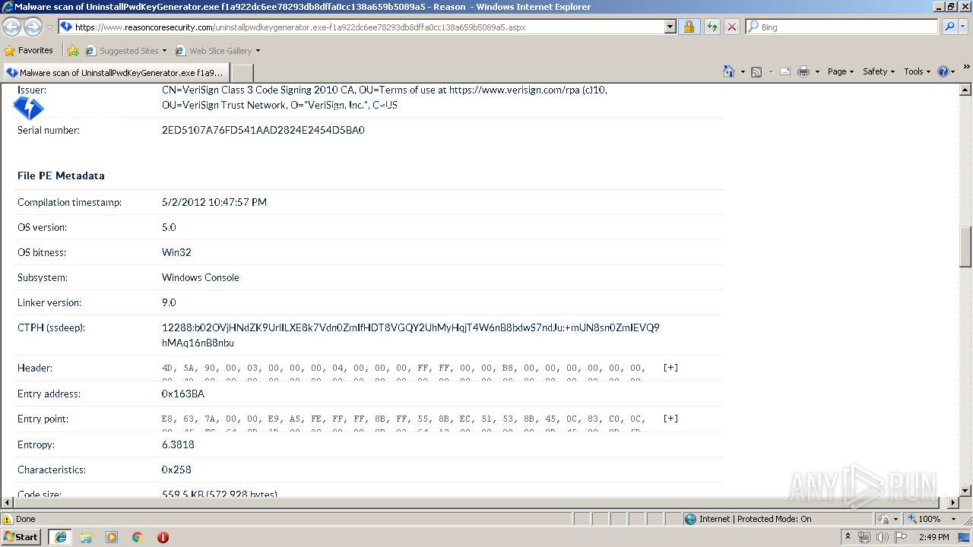Expand the command bar chevron overflow

click(966, 67)
